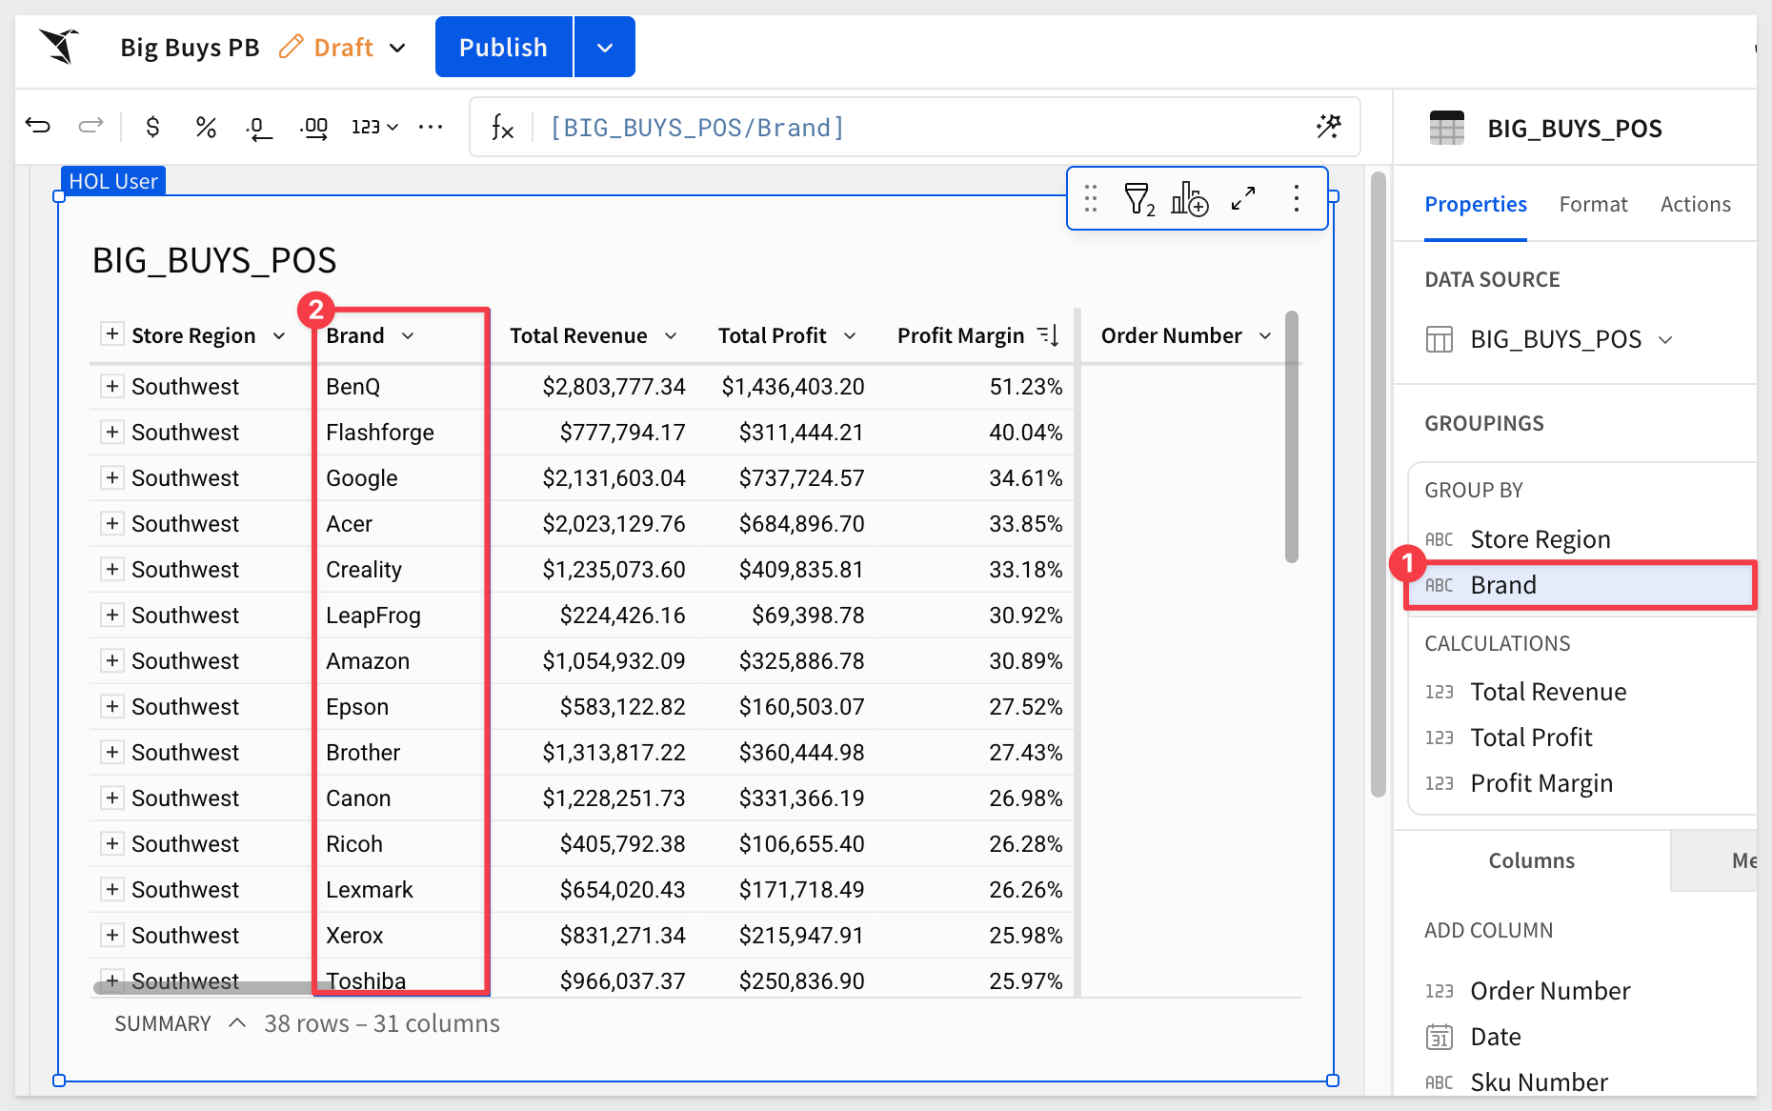Screen dimensions: 1772x1111
Task: Click the BIG_BUYS_POS table title
Action: coord(214,260)
